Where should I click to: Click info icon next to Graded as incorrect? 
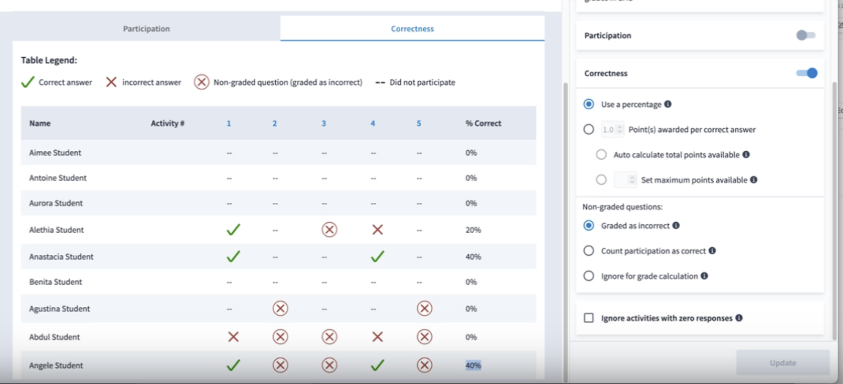[x=676, y=225]
